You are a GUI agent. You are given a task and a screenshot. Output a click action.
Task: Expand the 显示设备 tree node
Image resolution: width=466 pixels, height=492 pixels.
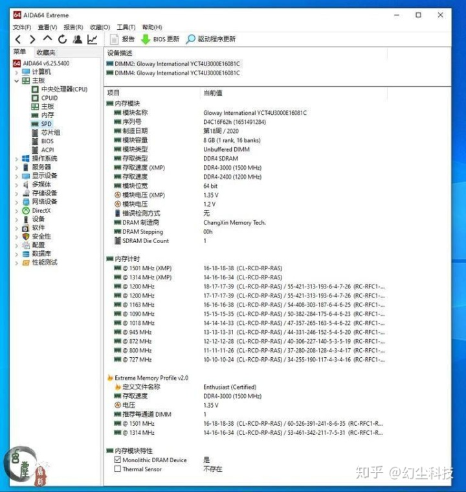pos(17,176)
